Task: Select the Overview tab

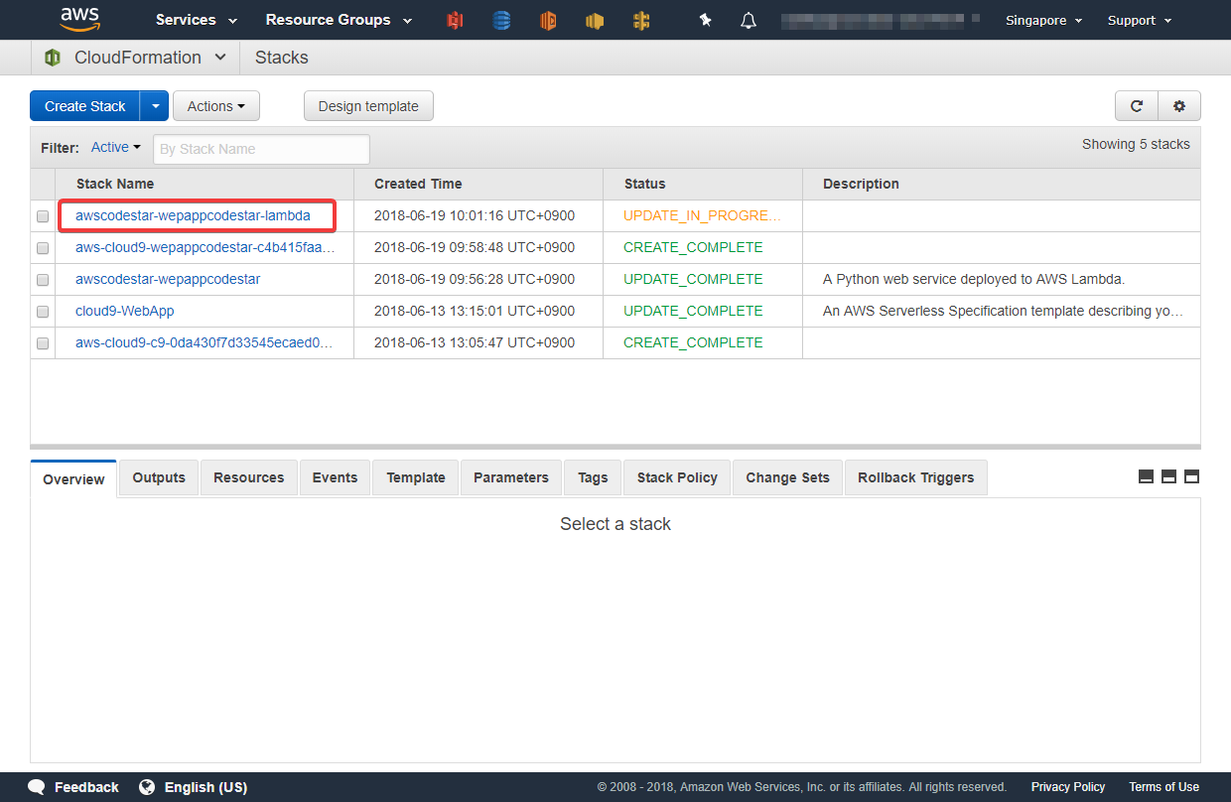Action: click(x=73, y=478)
